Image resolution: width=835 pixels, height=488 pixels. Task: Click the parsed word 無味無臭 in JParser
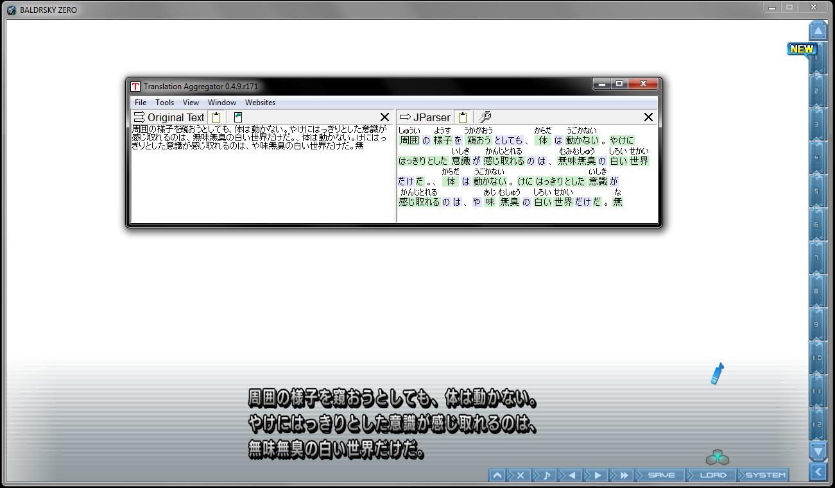click(x=577, y=161)
